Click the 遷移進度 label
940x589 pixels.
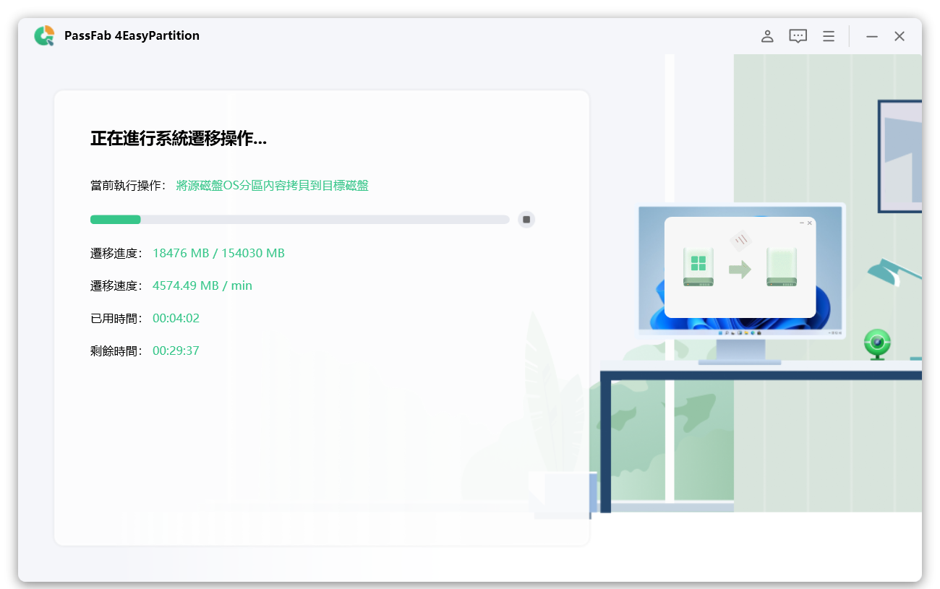(116, 253)
